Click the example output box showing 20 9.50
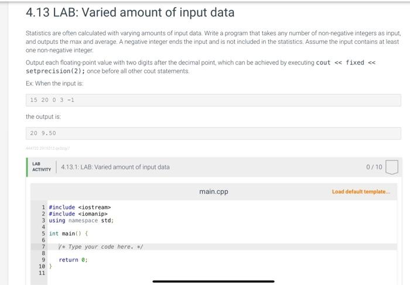This screenshot has width=410, height=285. pyautogui.click(x=213, y=133)
